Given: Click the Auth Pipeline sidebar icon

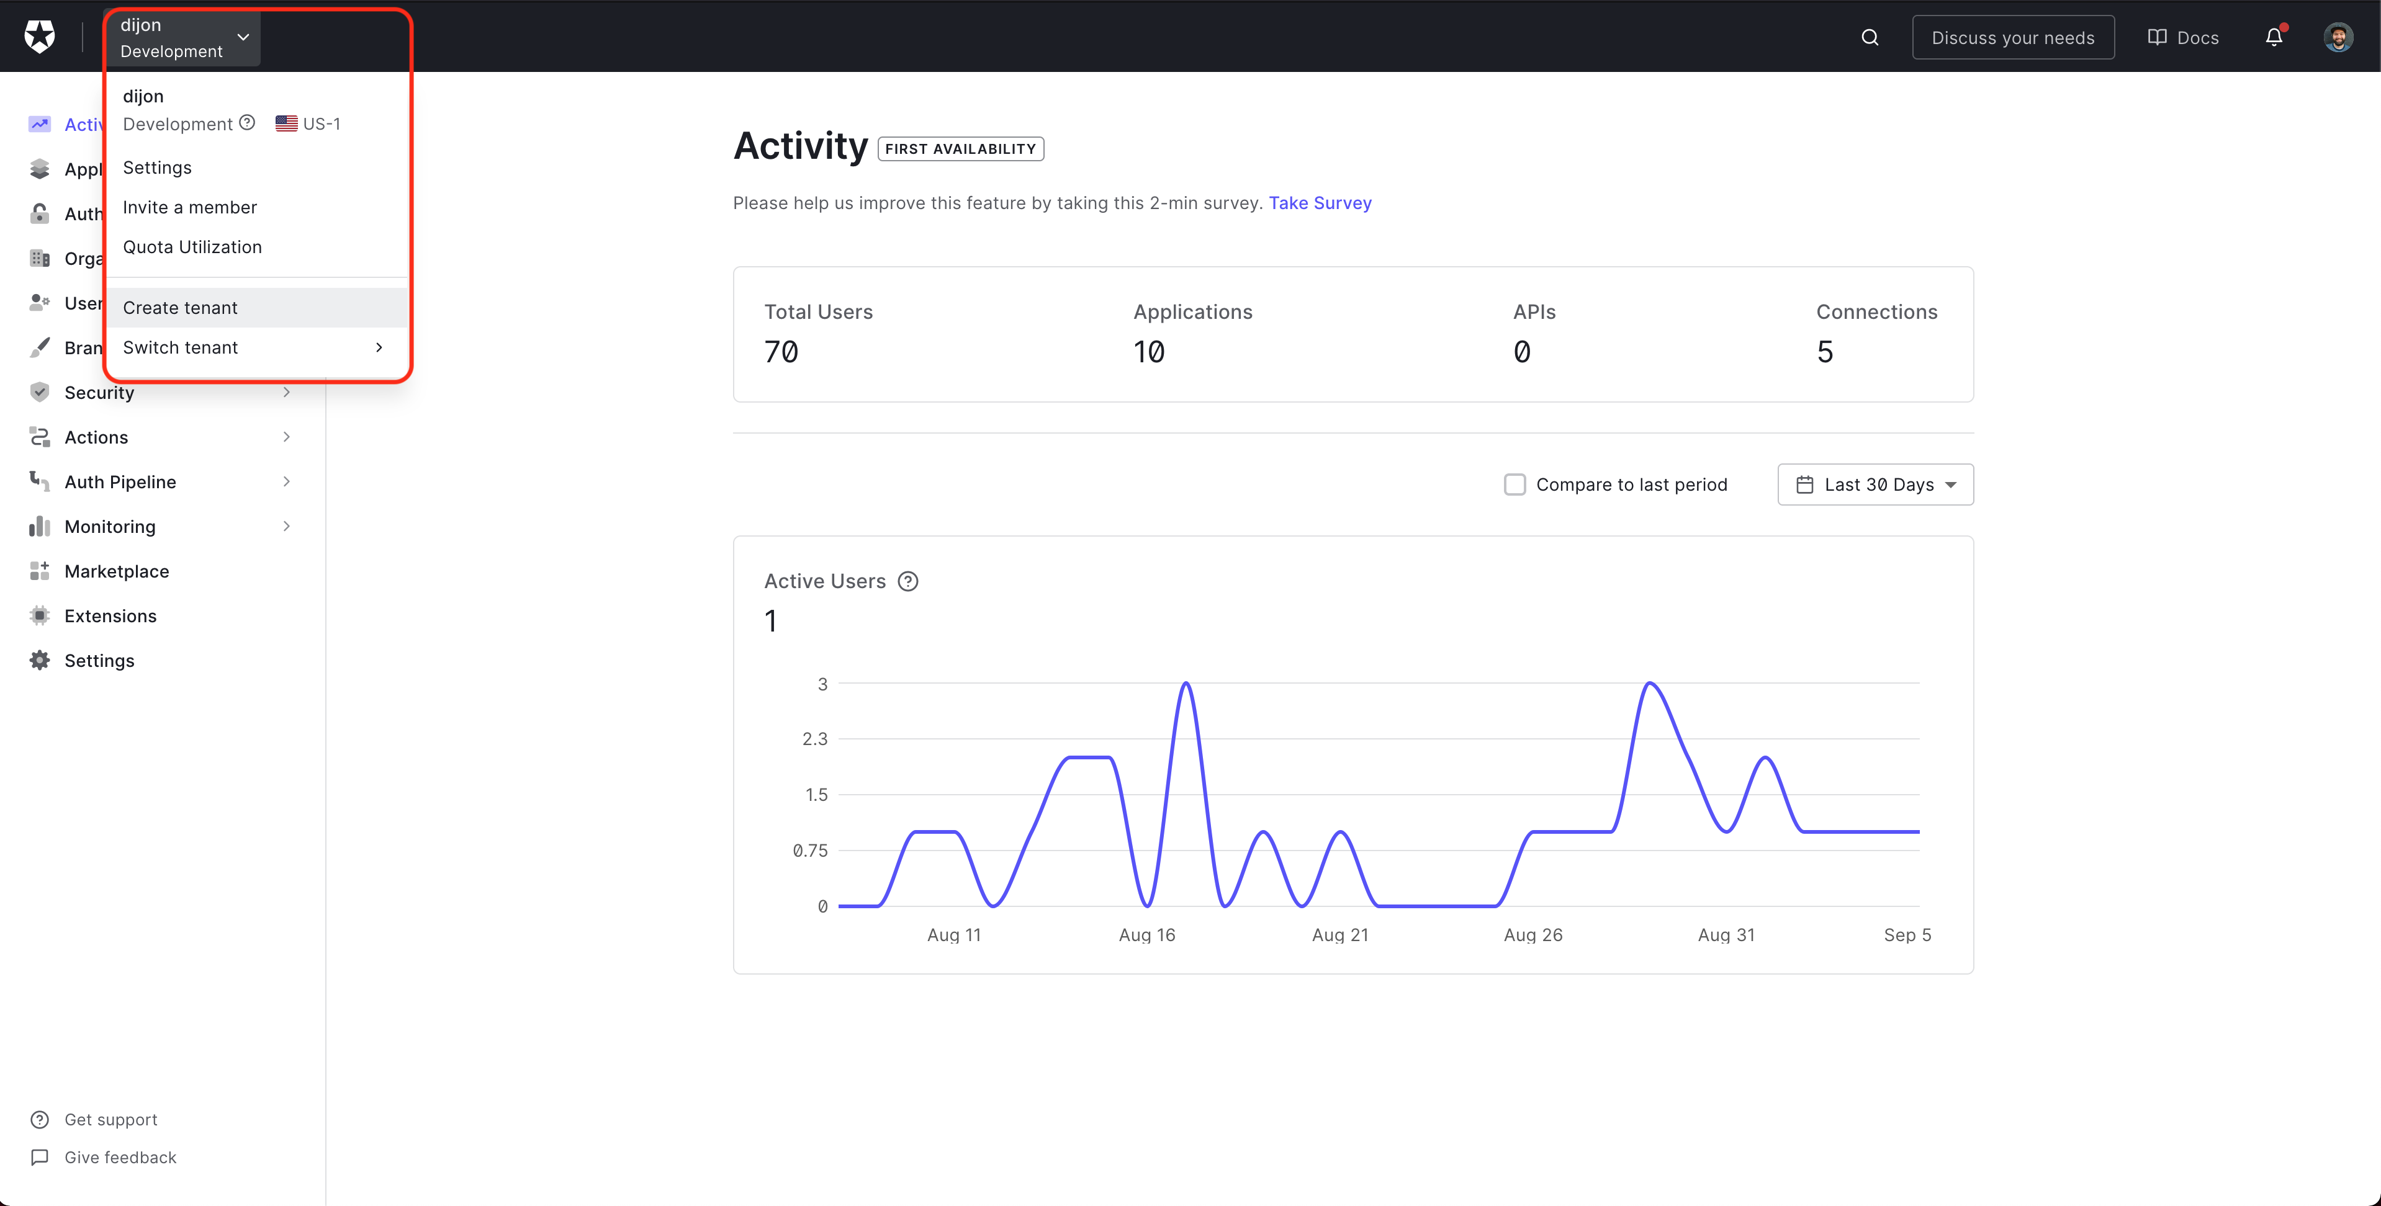Looking at the screenshot, I should click(x=40, y=481).
